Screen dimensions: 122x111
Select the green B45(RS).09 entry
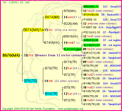point(91,40)
